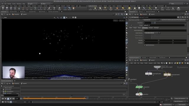Select the gravity1 node

tap(139, 94)
